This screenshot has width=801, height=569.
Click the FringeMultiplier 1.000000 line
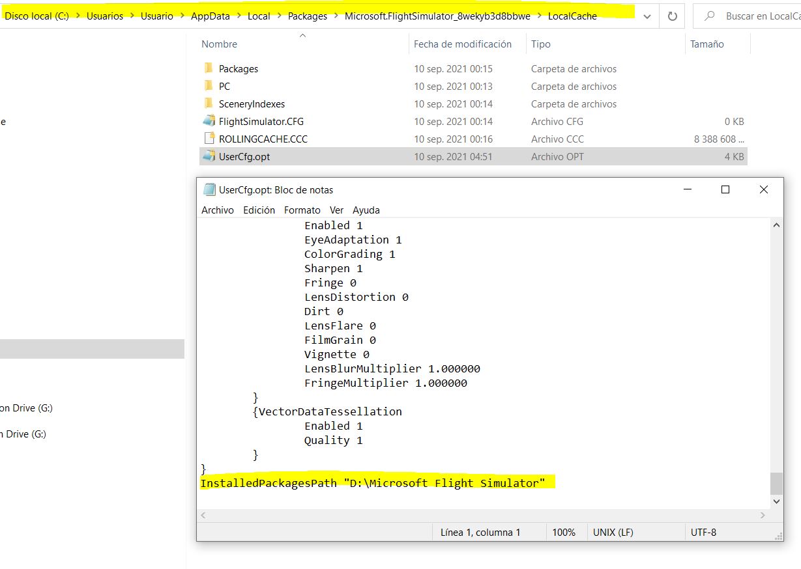[386, 383]
